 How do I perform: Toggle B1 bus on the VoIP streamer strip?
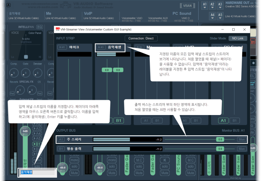[196, 121]
